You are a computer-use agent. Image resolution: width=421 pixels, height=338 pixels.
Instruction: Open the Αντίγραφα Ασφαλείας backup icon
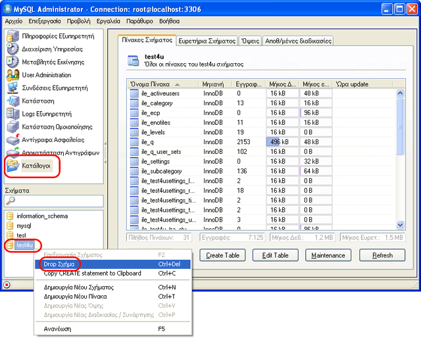coord(12,139)
